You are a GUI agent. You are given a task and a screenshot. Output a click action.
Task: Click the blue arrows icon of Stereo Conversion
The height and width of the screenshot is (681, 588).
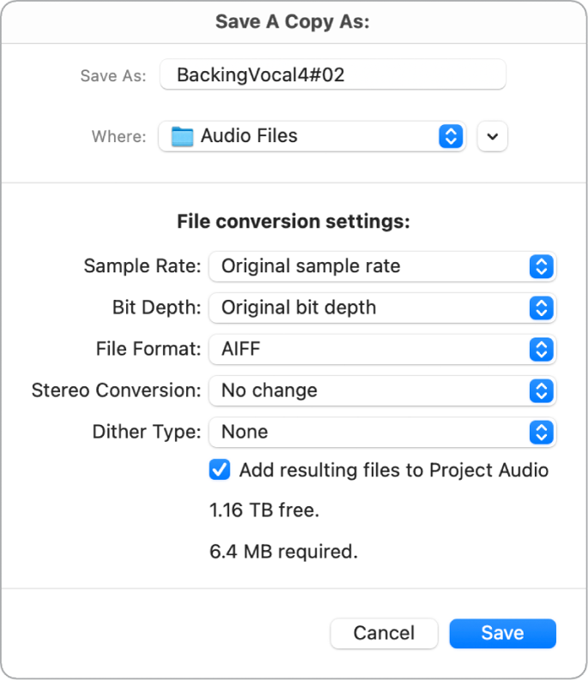point(541,391)
